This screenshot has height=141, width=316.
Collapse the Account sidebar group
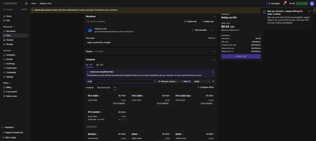tap(8, 50)
